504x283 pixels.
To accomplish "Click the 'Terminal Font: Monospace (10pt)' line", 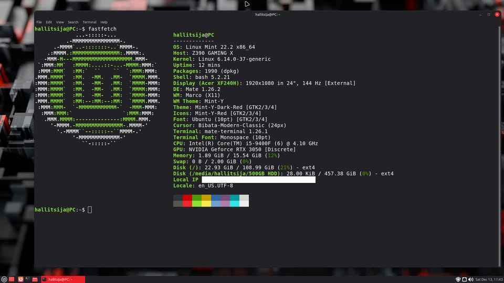I will pos(222,137).
